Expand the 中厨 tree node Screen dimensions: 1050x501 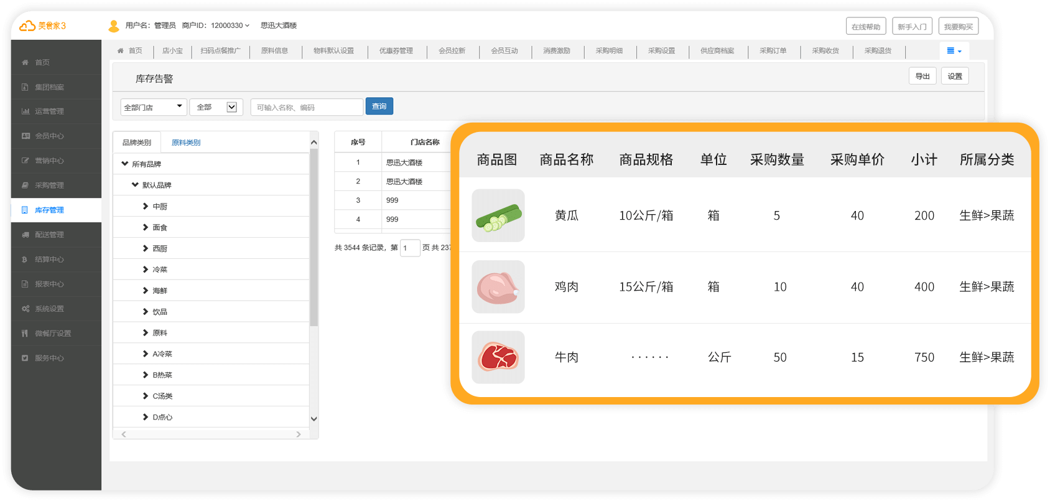(146, 206)
